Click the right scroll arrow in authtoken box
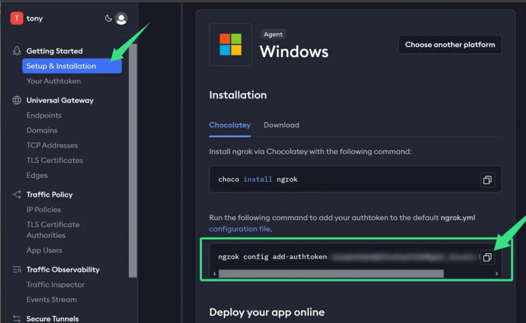 coord(497,274)
